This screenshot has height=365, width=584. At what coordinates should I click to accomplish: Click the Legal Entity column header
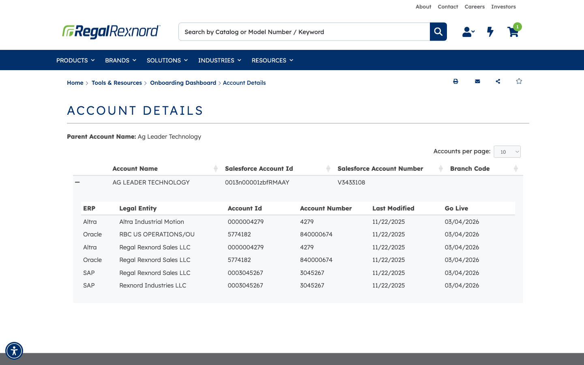click(138, 208)
